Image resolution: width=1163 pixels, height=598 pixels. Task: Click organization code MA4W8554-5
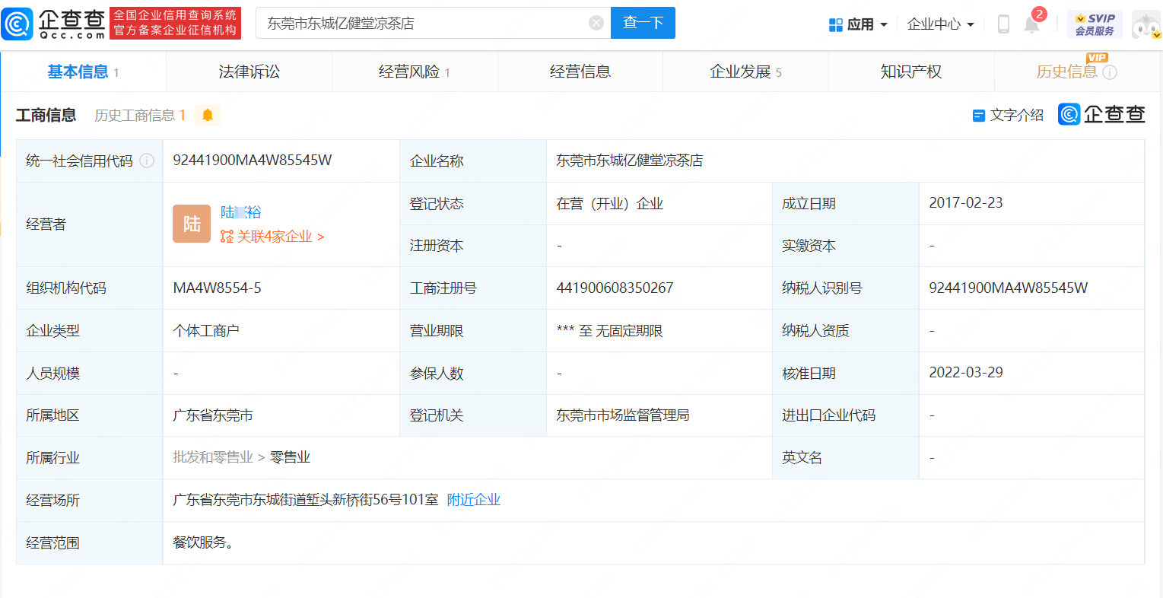[x=218, y=288]
